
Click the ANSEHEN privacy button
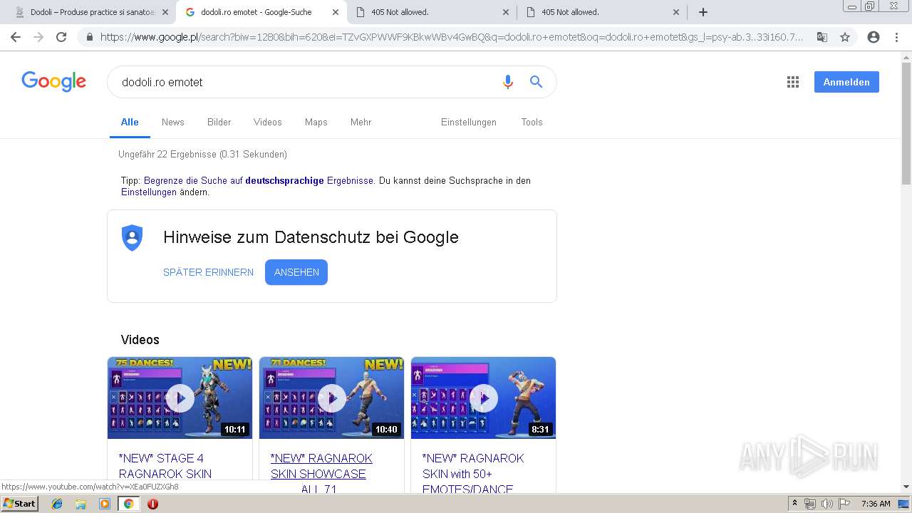coord(296,272)
